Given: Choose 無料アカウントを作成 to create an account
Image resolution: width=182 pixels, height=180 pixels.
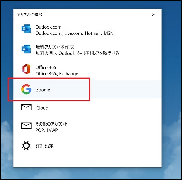Looking at the screenshot, I should click(55, 47).
